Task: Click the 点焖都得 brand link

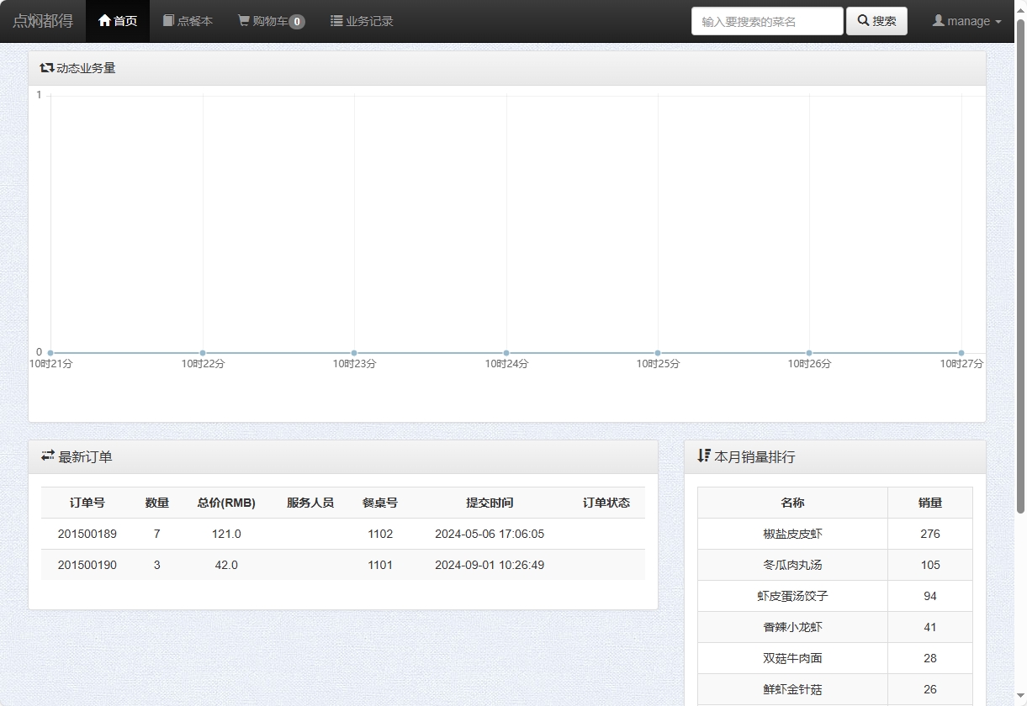Action: 43,21
